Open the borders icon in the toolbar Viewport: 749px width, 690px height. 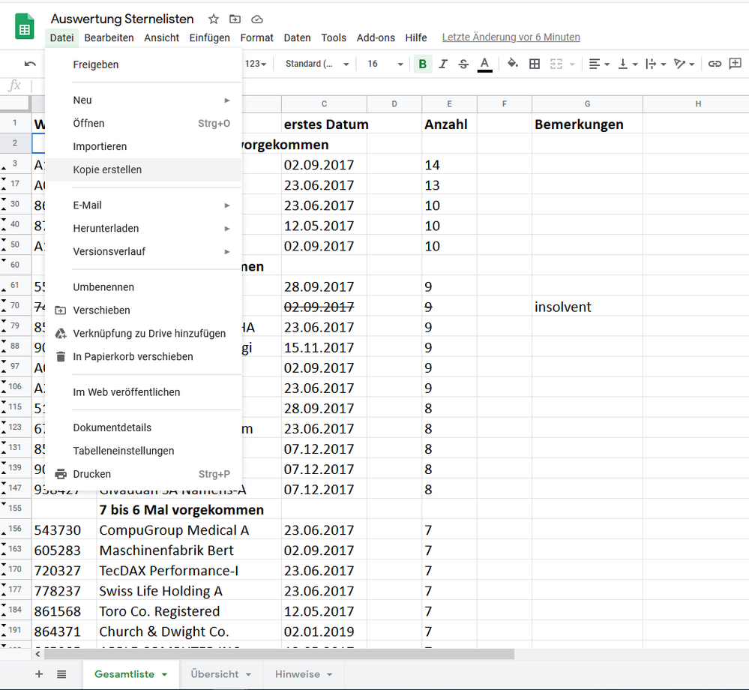(x=535, y=64)
